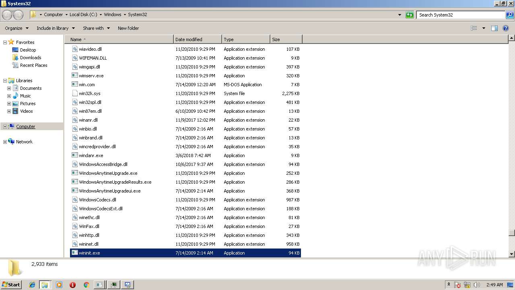Open the Help question mark icon
Viewport: 515px width, 290px height.
(506, 28)
